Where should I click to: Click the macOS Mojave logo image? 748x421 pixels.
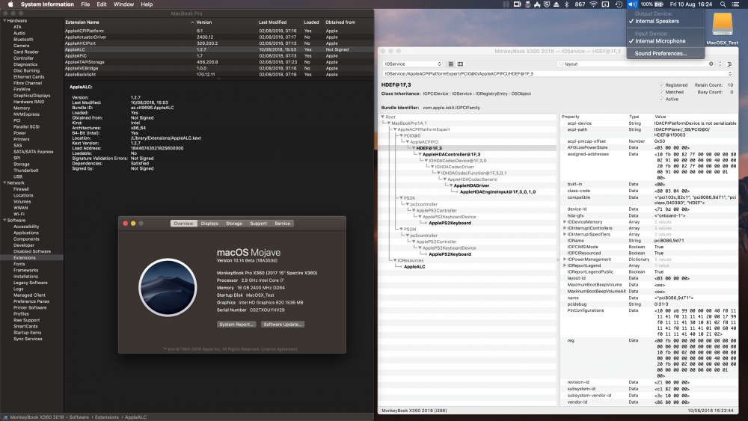click(x=168, y=287)
